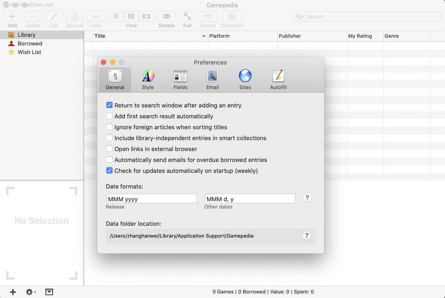Viewport: 445px width, 298px height.
Task: Uncheck Return to search window after adding
Action: (x=109, y=105)
